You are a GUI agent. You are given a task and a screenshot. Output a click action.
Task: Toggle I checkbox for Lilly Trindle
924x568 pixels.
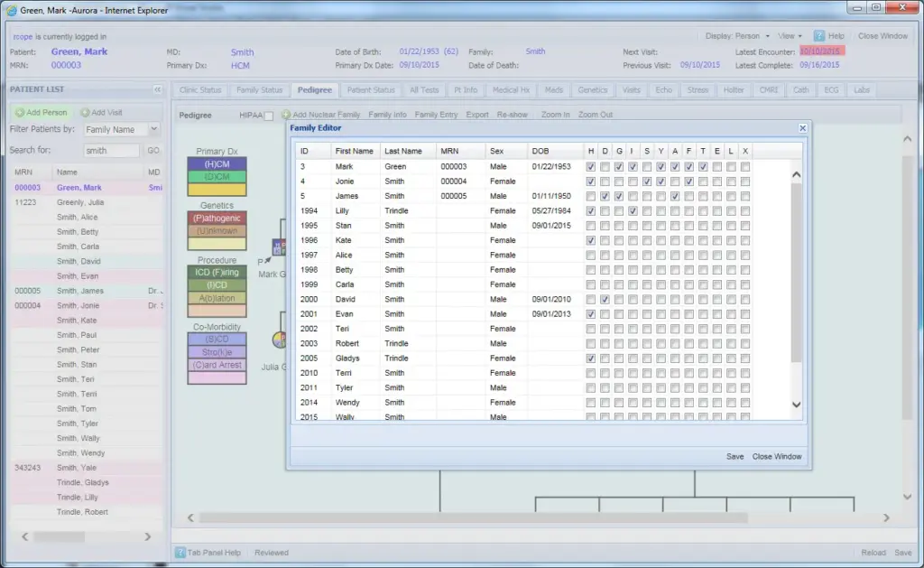(633, 210)
